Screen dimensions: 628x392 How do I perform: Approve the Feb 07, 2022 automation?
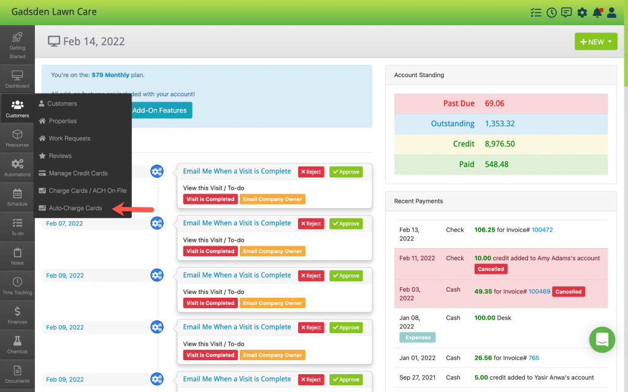pos(346,224)
